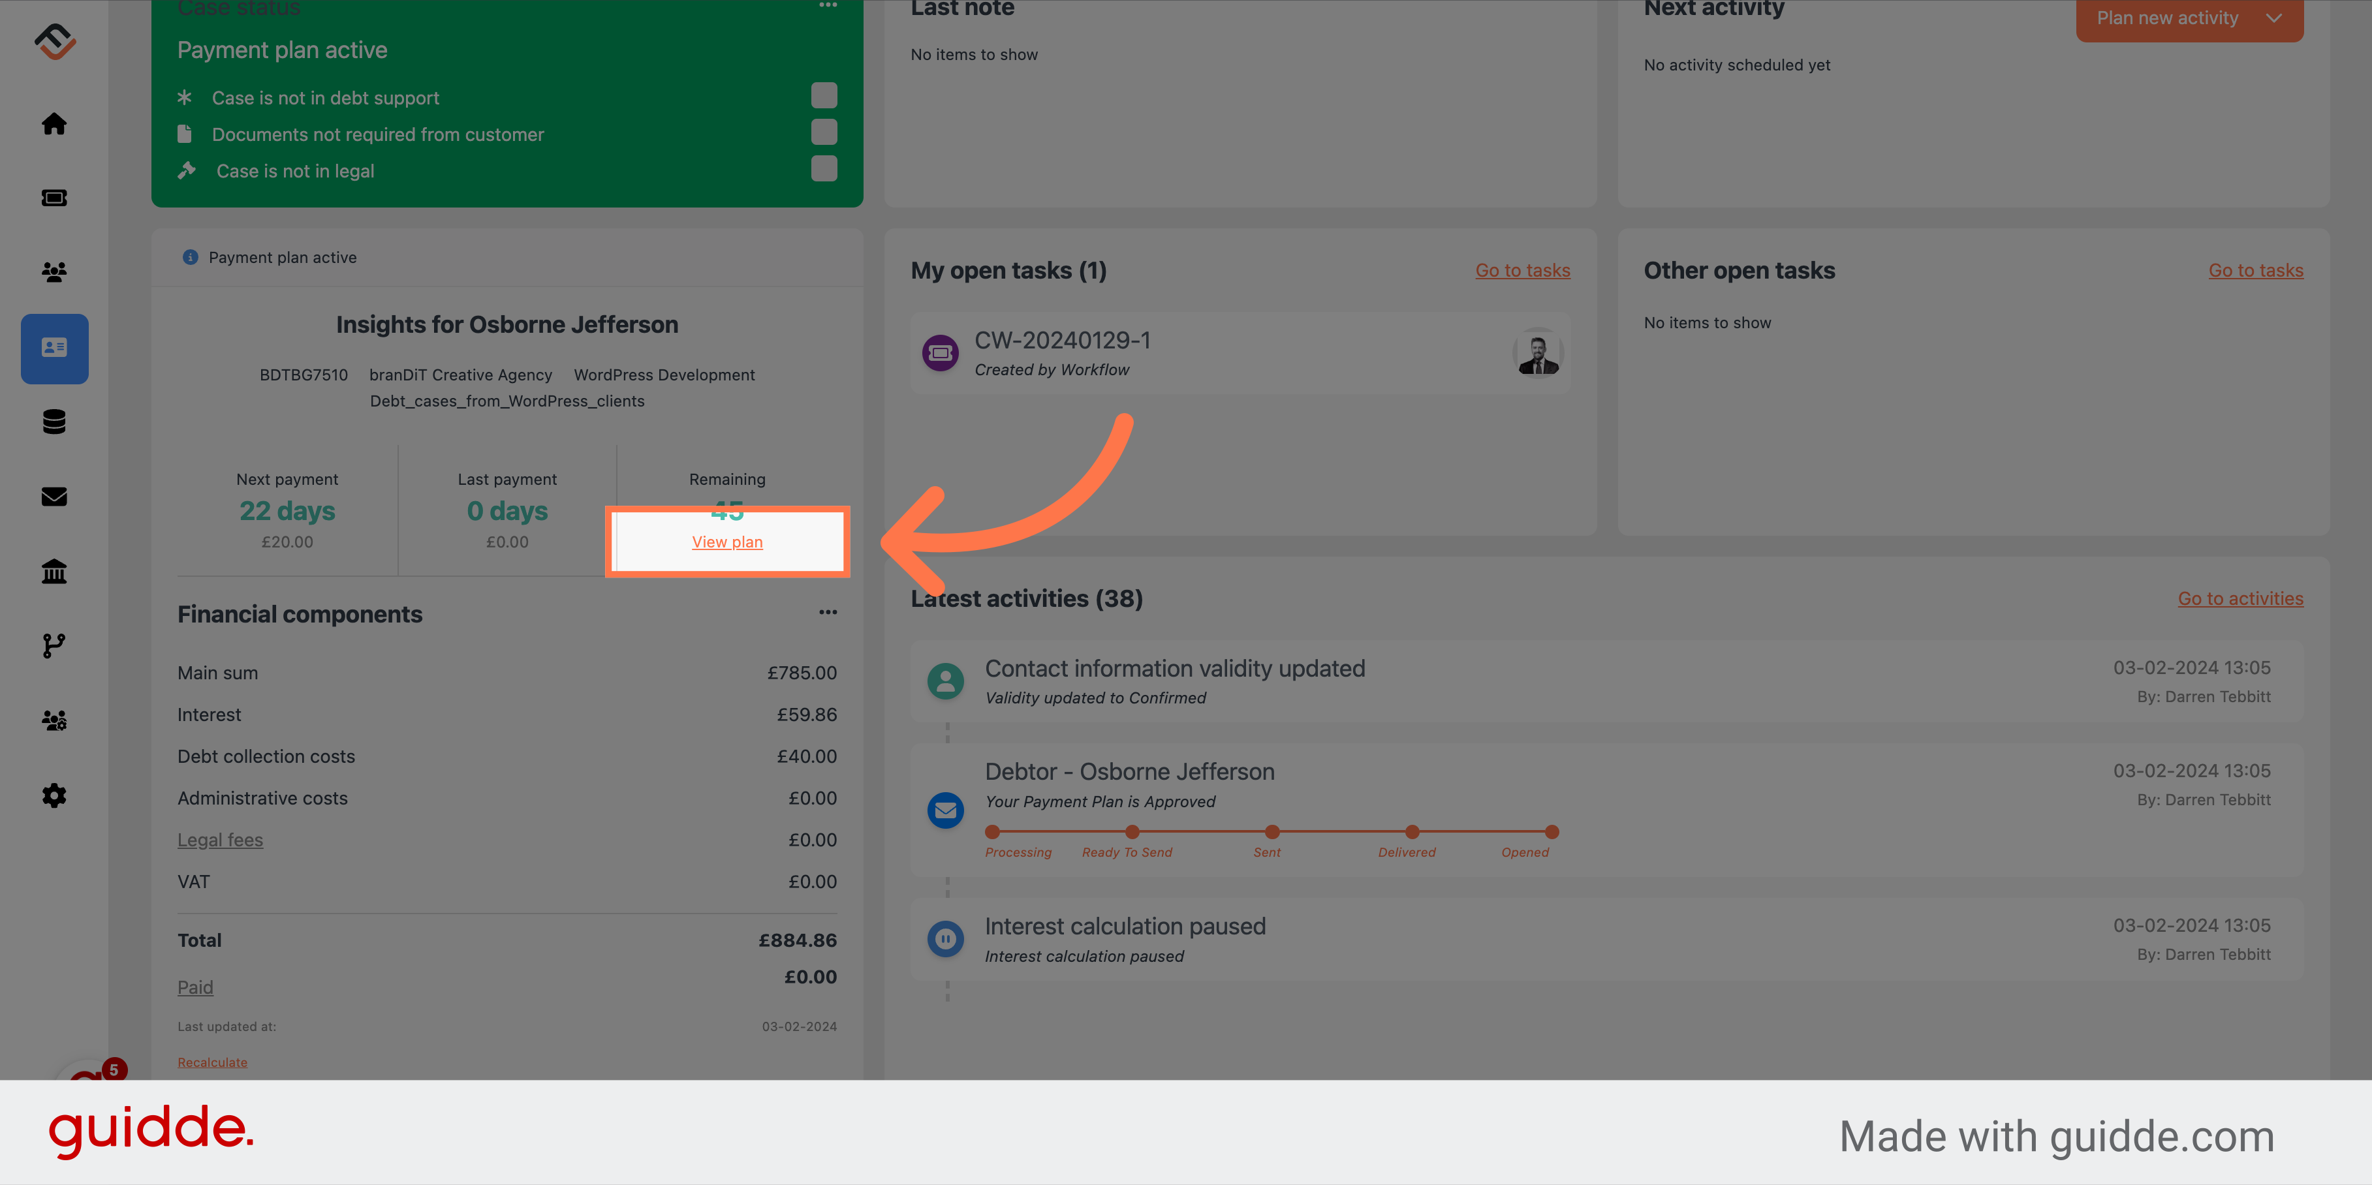Click the home dashboard icon

(54, 123)
